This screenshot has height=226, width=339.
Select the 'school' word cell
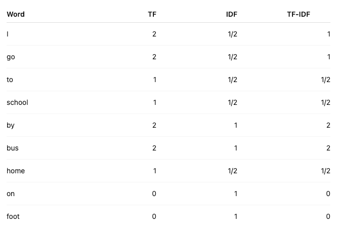point(17,102)
